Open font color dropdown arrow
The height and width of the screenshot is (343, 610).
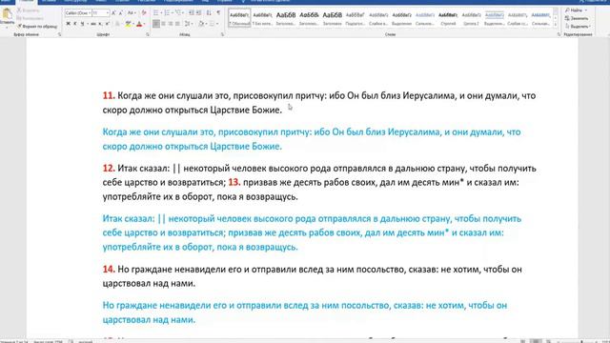[144, 24]
